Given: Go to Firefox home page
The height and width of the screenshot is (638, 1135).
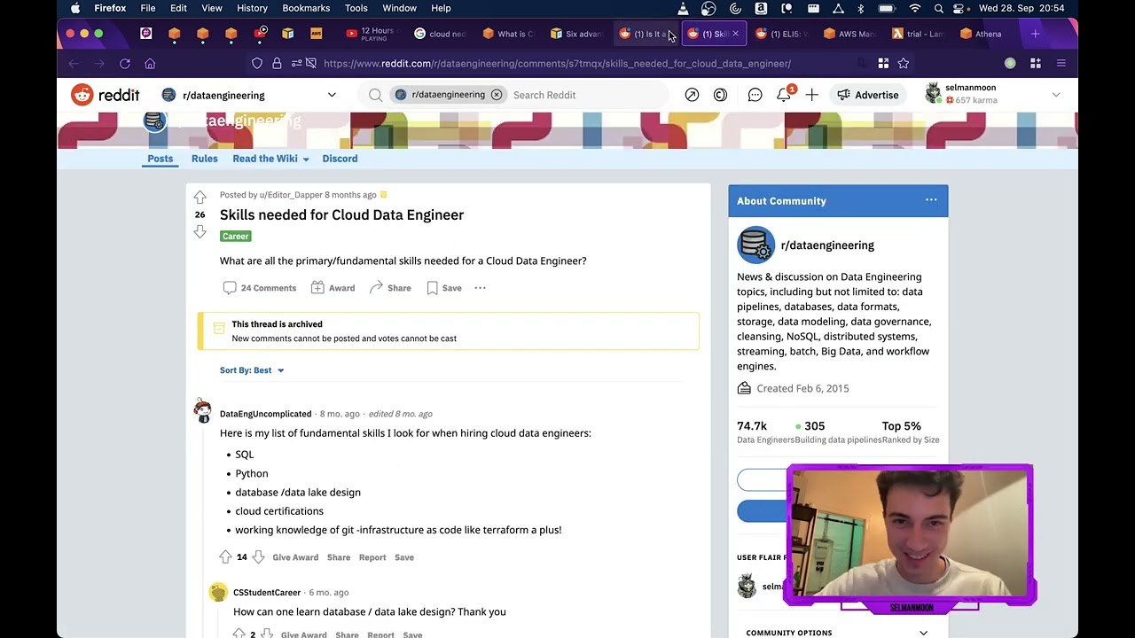Looking at the screenshot, I should point(150,64).
